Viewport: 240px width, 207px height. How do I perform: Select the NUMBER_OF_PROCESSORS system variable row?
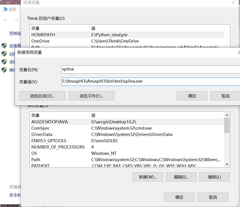[127, 147]
